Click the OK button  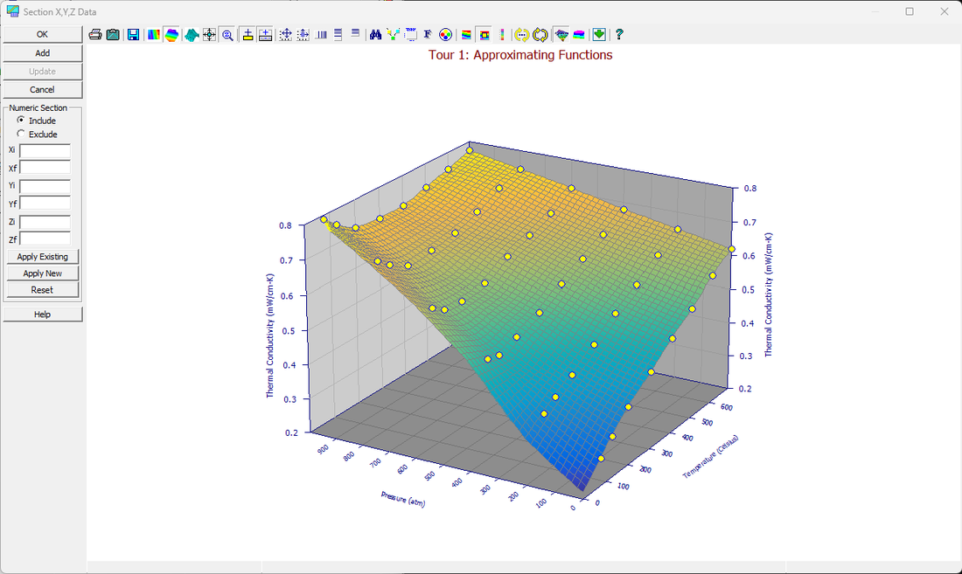(42, 34)
